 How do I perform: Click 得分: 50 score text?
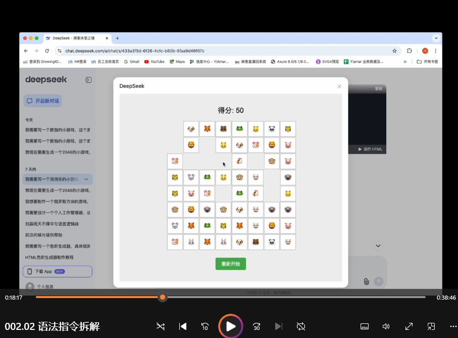coord(230,111)
